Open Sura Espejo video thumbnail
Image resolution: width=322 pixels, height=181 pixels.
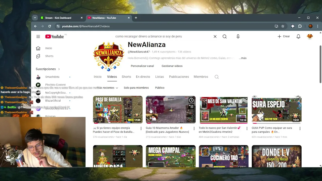(276, 110)
